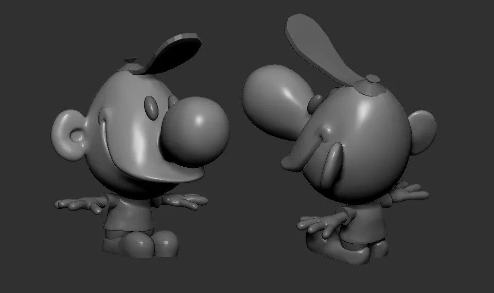The height and width of the screenshot is (293, 494).
Task: Click the cap button atop the right model
Action: tap(372, 80)
